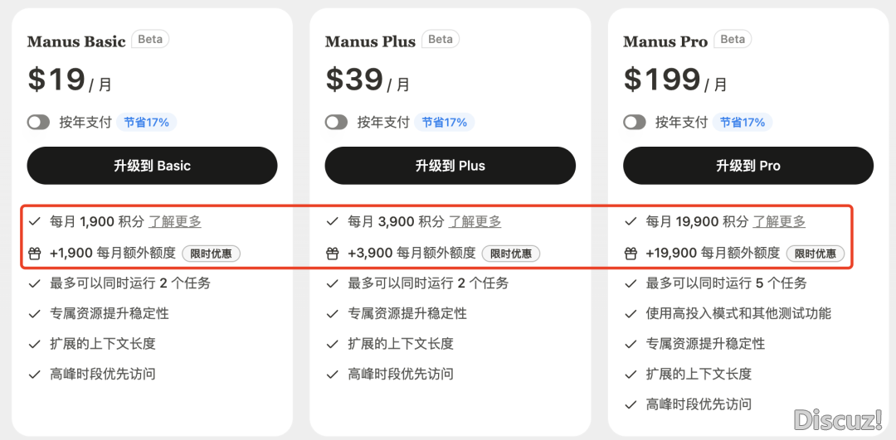The image size is (896, 440).
Task: Click the gift icon in Manus Pro card
Action: (x=631, y=254)
